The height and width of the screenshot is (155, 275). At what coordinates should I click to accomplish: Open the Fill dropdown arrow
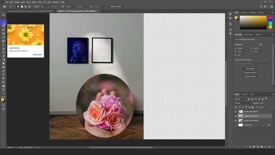(265, 107)
